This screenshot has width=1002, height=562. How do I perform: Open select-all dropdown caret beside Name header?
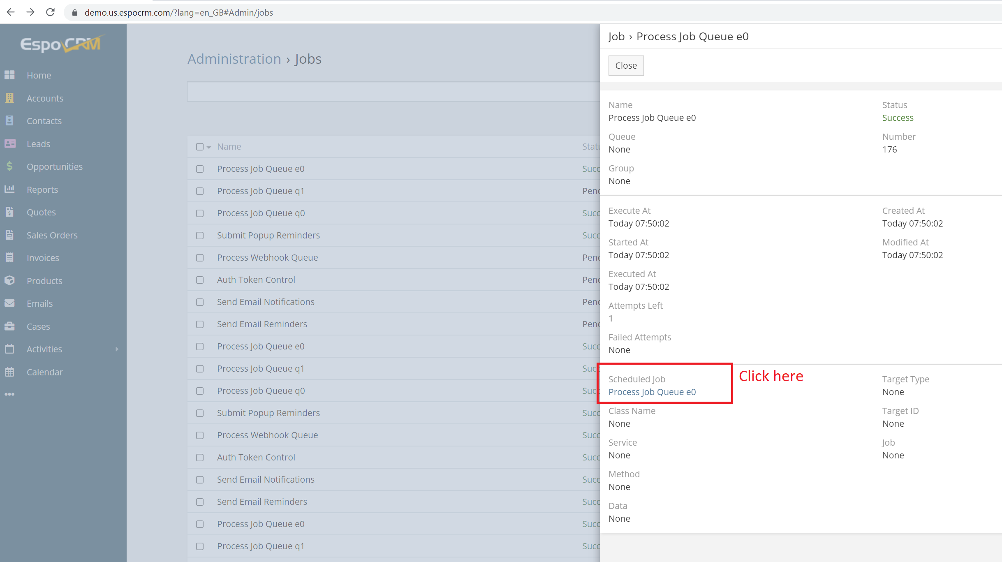[x=209, y=147]
